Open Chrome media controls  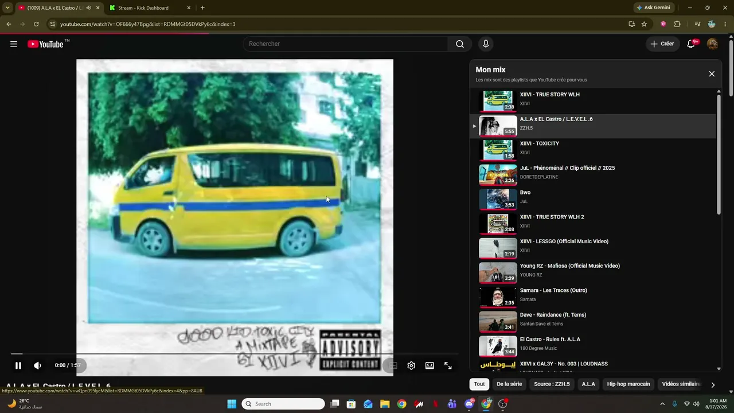[697, 24]
